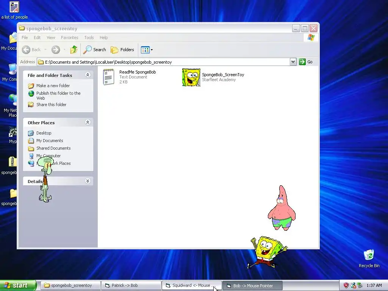
Task: Open the Back history dropdown arrow
Action: point(45,50)
